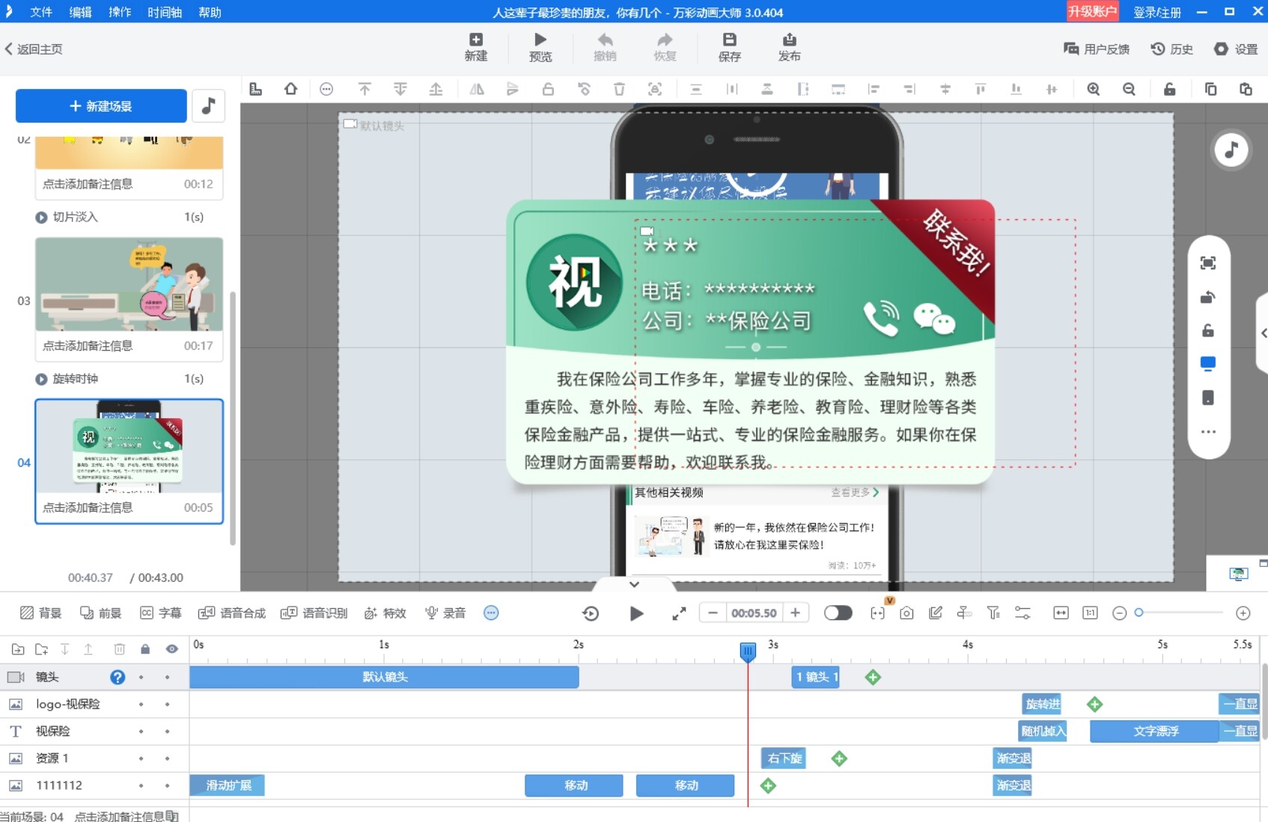This screenshot has height=822, width=1268.
Task: Click the 新建场景 button
Action: coord(101,106)
